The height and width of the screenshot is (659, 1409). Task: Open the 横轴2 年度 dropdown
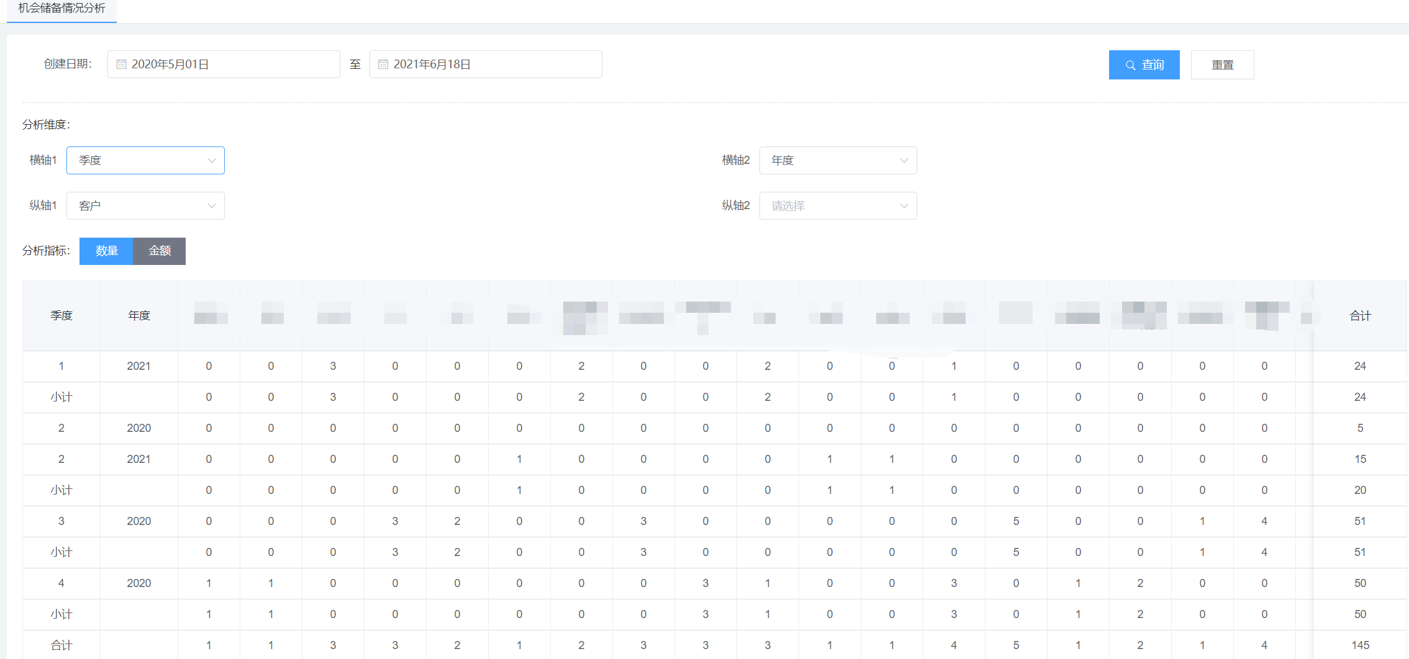point(838,161)
